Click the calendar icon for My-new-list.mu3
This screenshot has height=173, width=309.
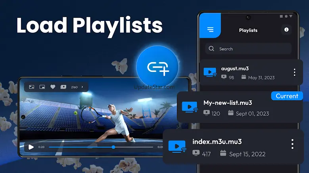(x=230, y=113)
